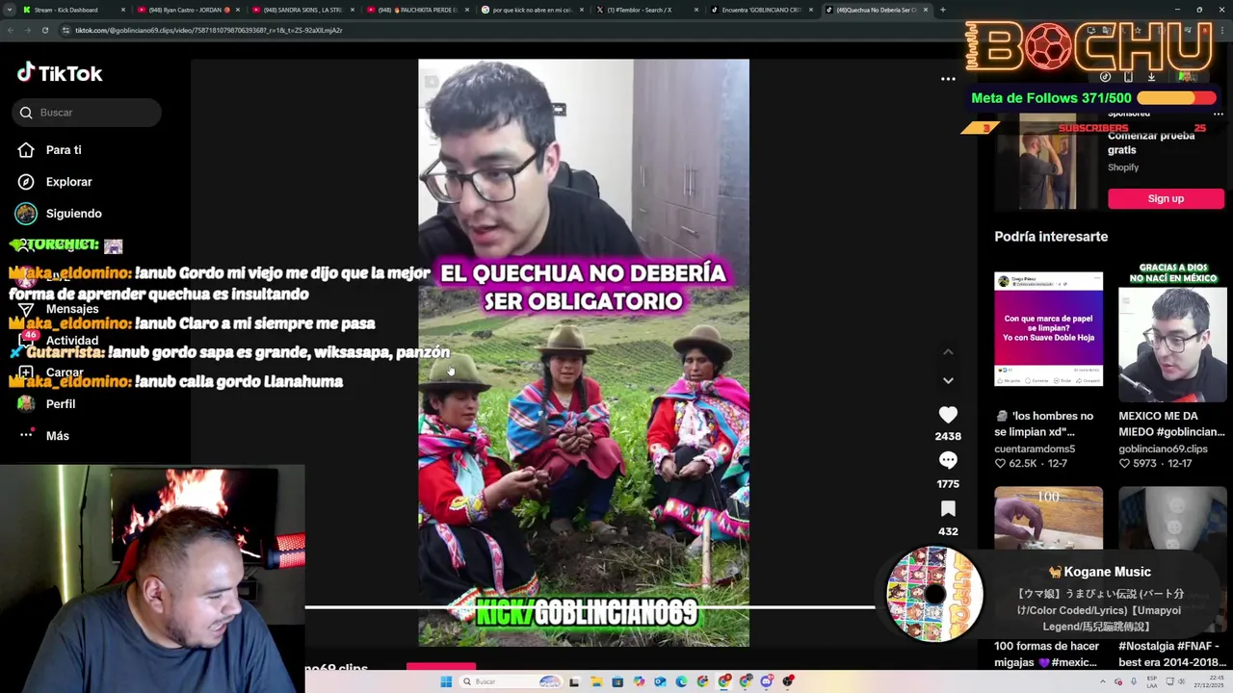Open Perfil in the TikTok sidebar
This screenshot has height=693, width=1233.
[60, 404]
